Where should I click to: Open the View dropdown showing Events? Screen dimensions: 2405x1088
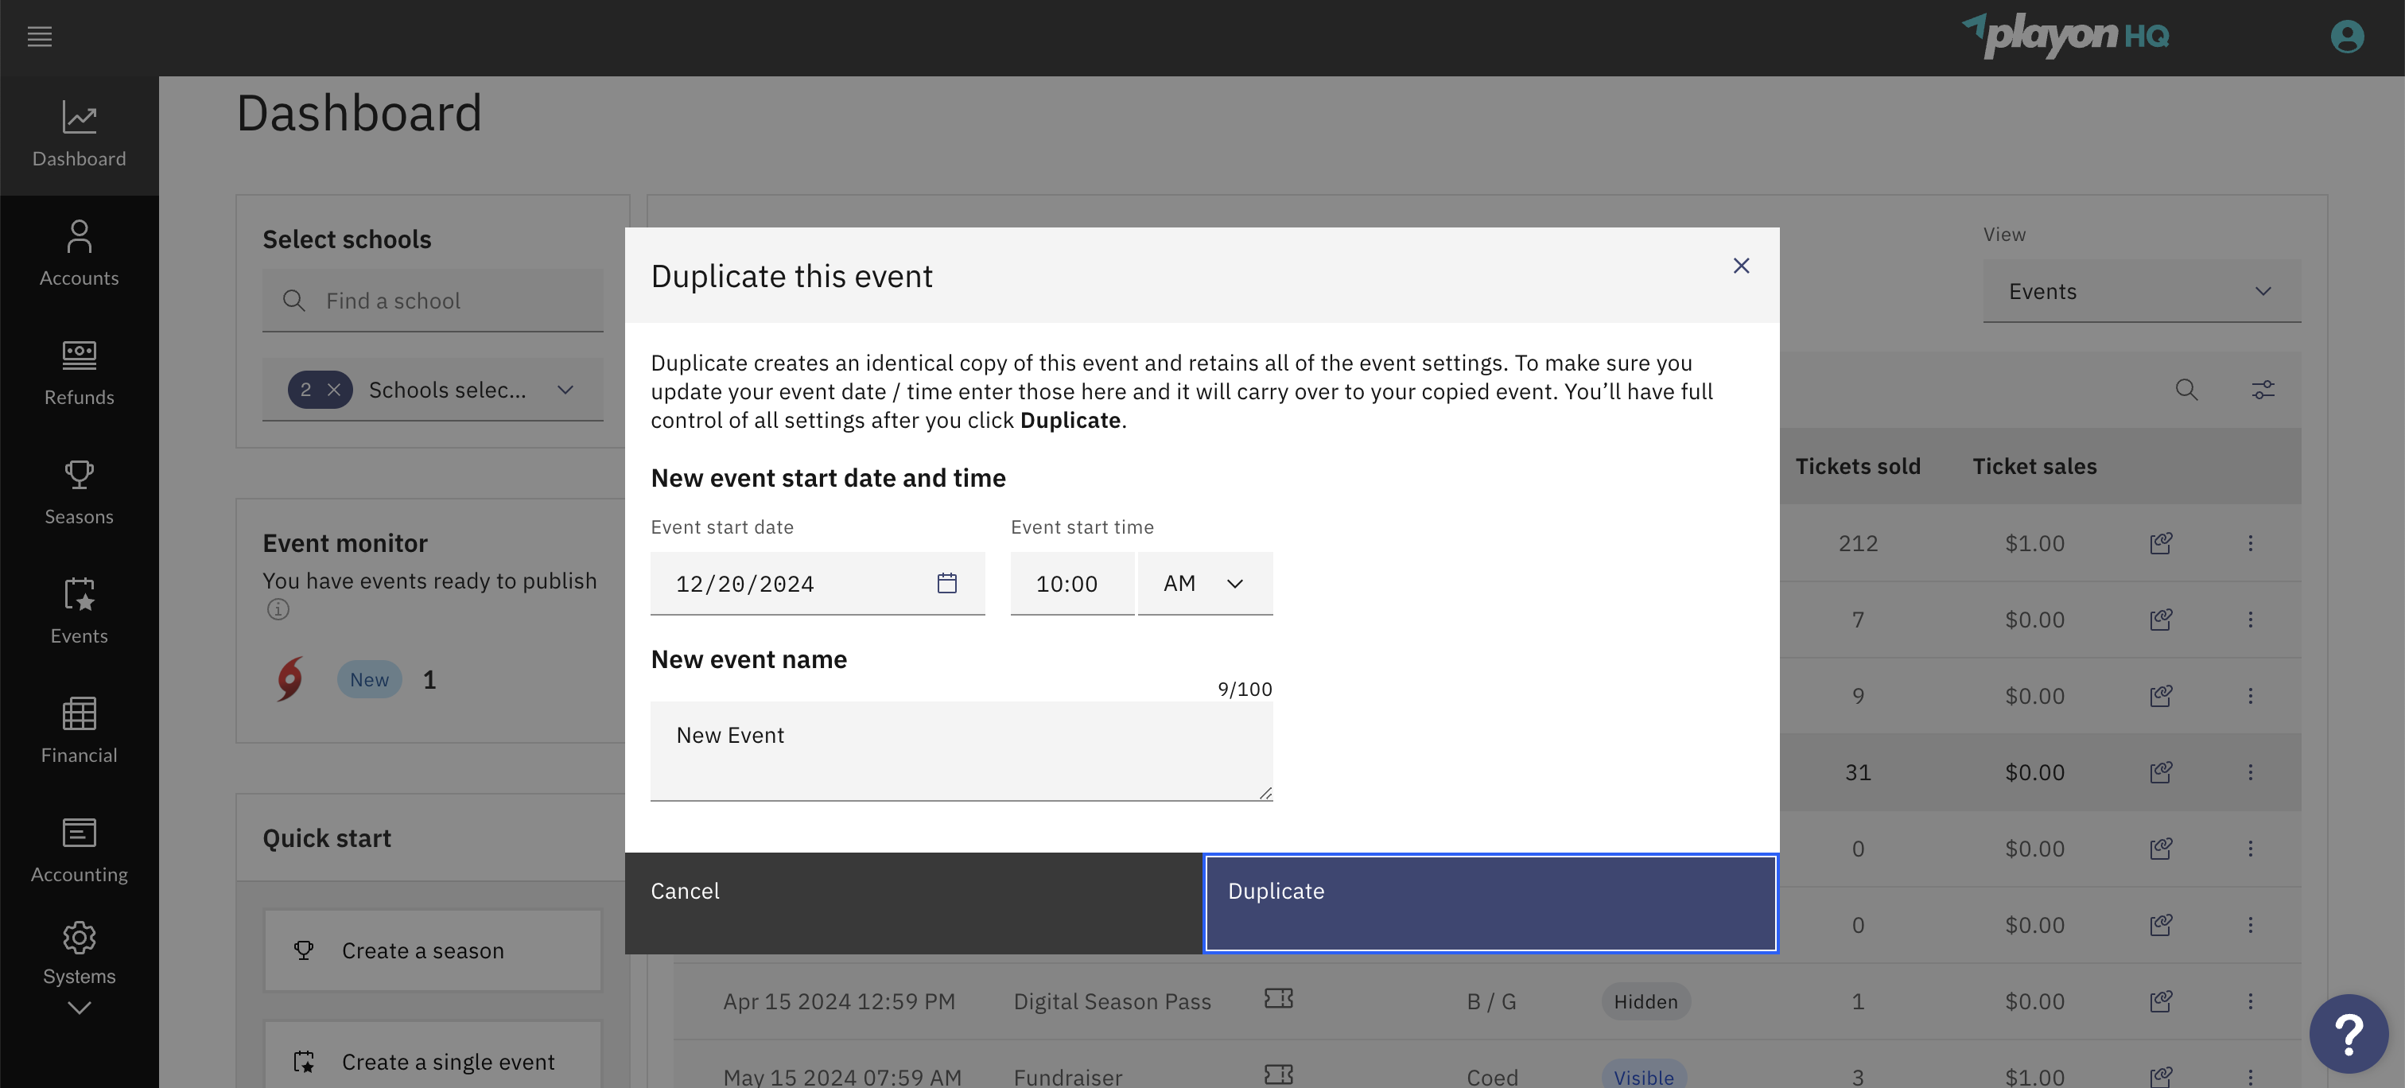click(x=2142, y=291)
